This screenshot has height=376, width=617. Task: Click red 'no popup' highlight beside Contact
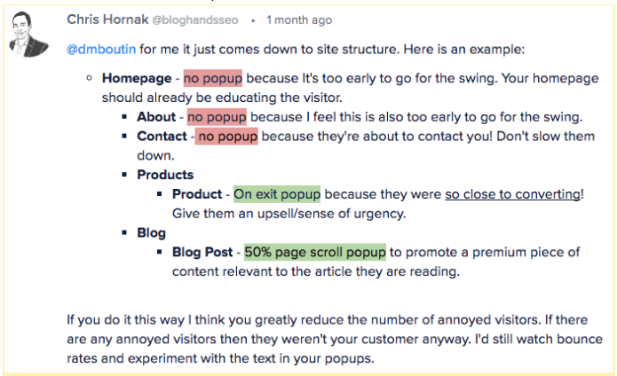click(226, 137)
